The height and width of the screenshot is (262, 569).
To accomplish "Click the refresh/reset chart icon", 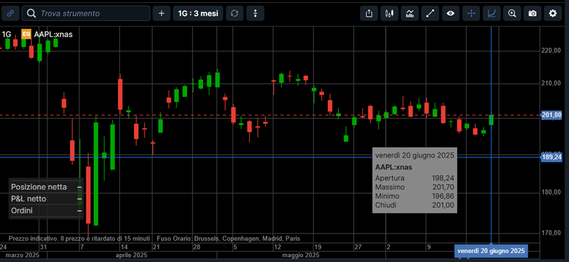I will coord(235,13).
